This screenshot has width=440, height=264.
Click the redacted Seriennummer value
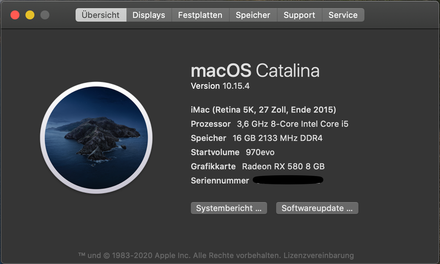coord(288,181)
